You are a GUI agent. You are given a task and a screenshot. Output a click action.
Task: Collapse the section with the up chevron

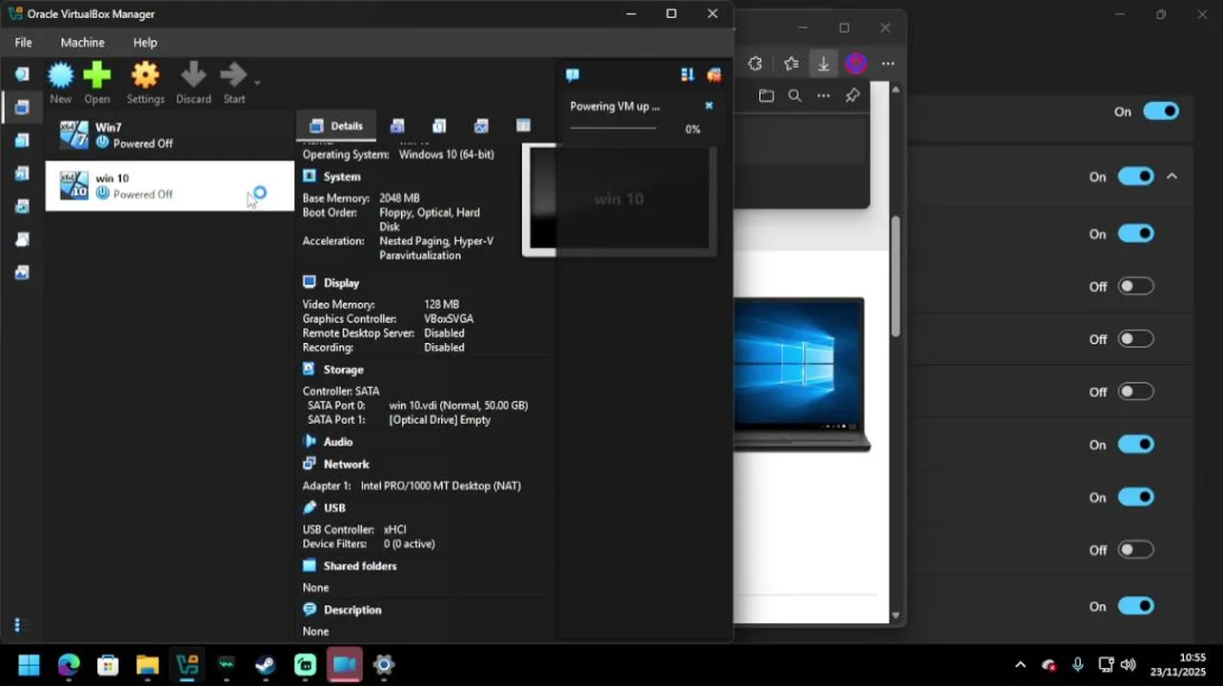(1172, 176)
